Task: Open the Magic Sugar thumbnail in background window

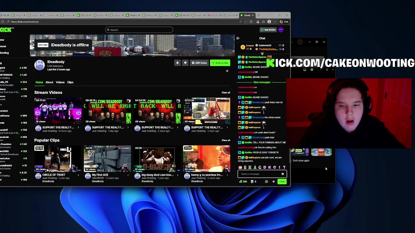Action: (321, 152)
